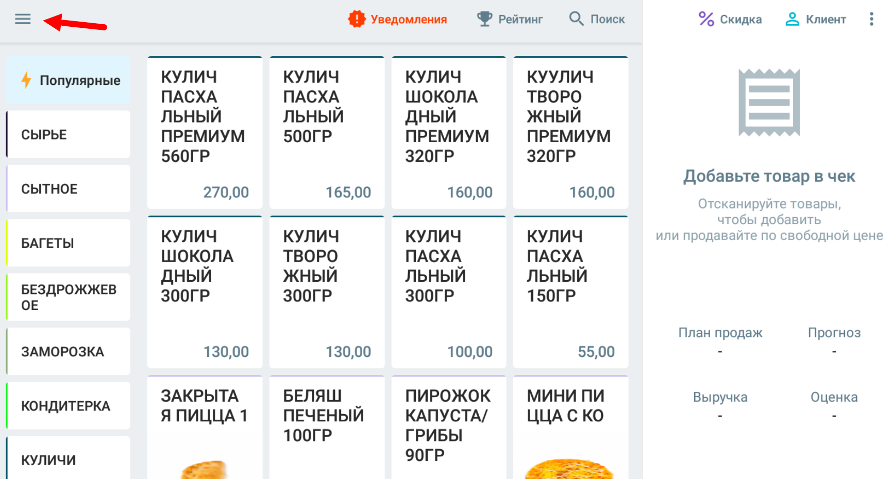Click the Клиент person icon
Viewport: 893px width, 479px height.
click(792, 19)
